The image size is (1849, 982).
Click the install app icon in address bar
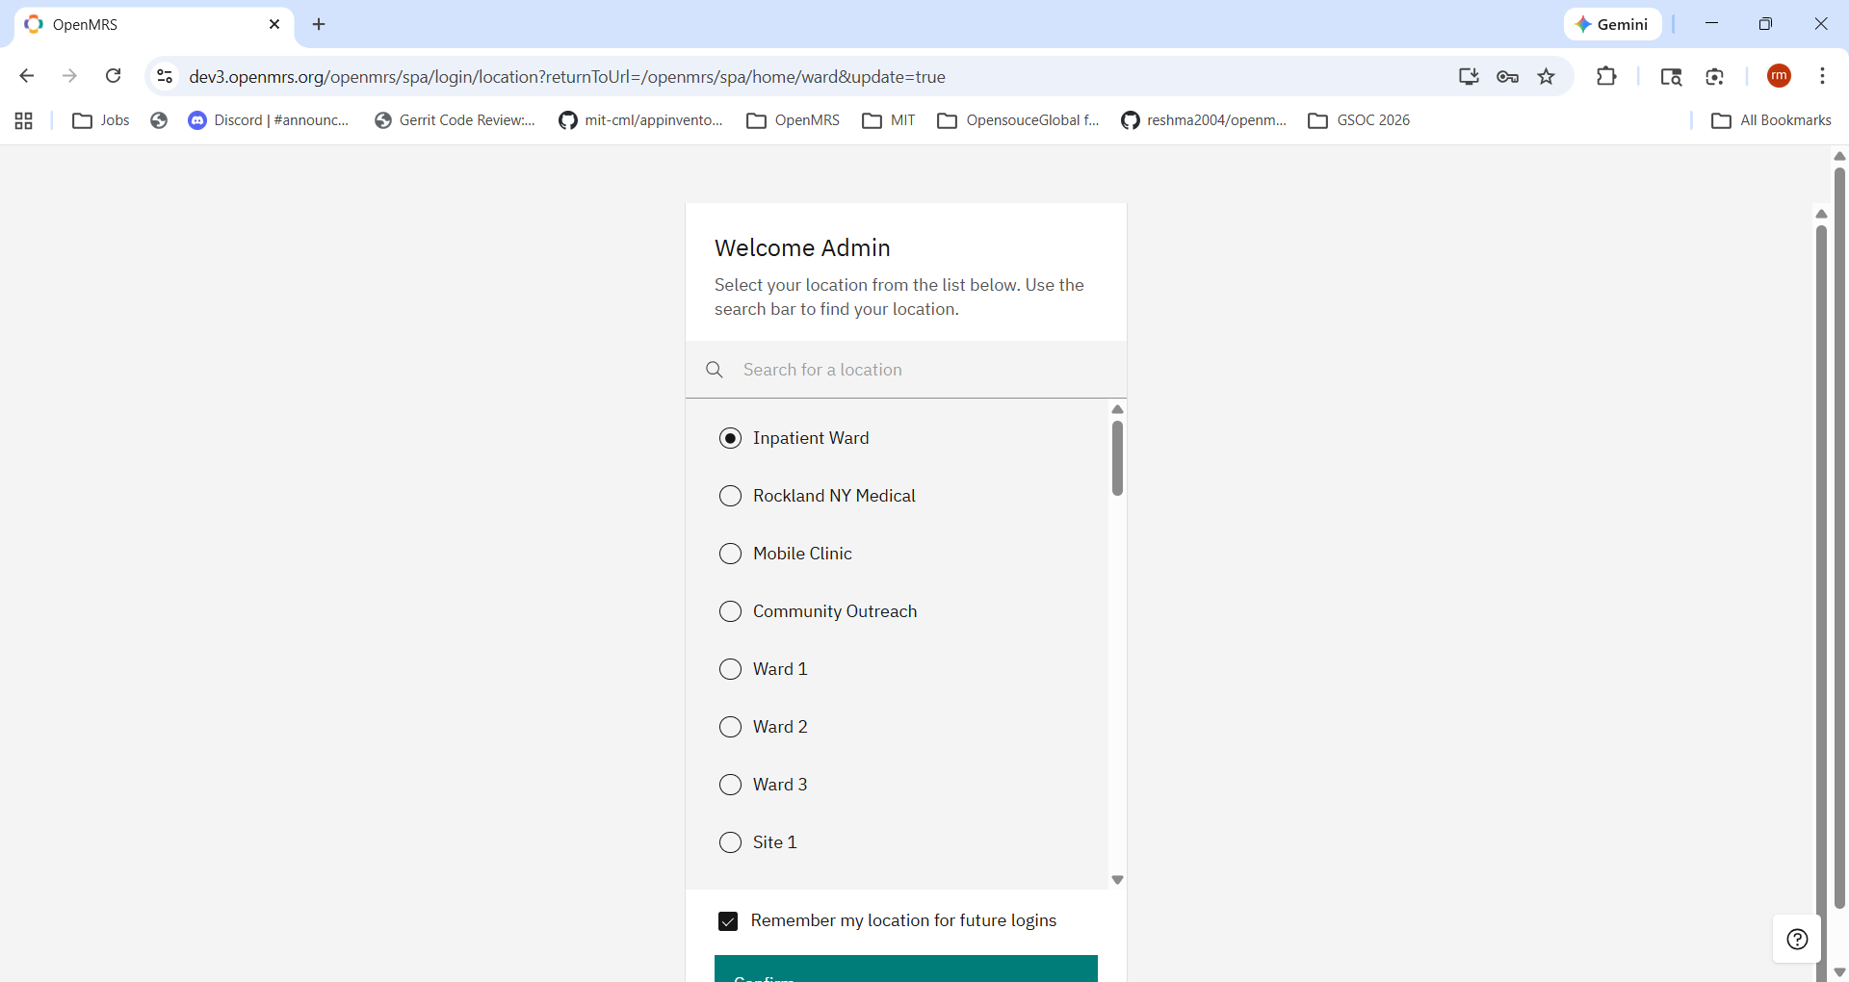[x=1469, y=77]
